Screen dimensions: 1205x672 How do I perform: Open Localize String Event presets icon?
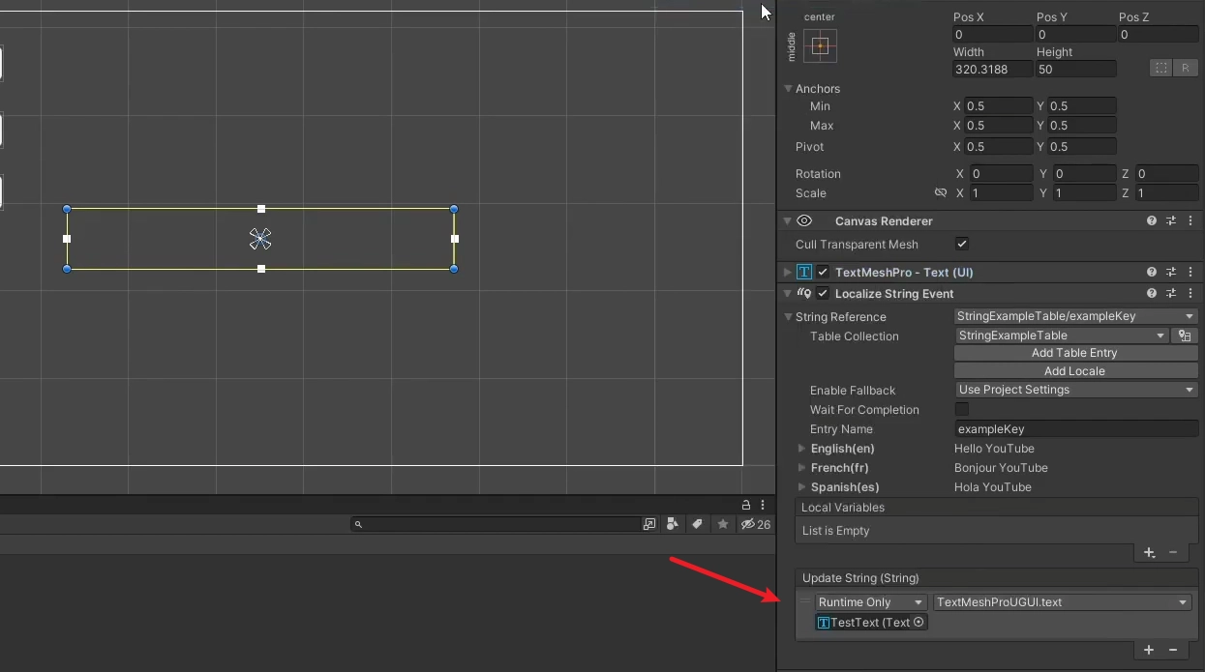tap(1171, 294)
